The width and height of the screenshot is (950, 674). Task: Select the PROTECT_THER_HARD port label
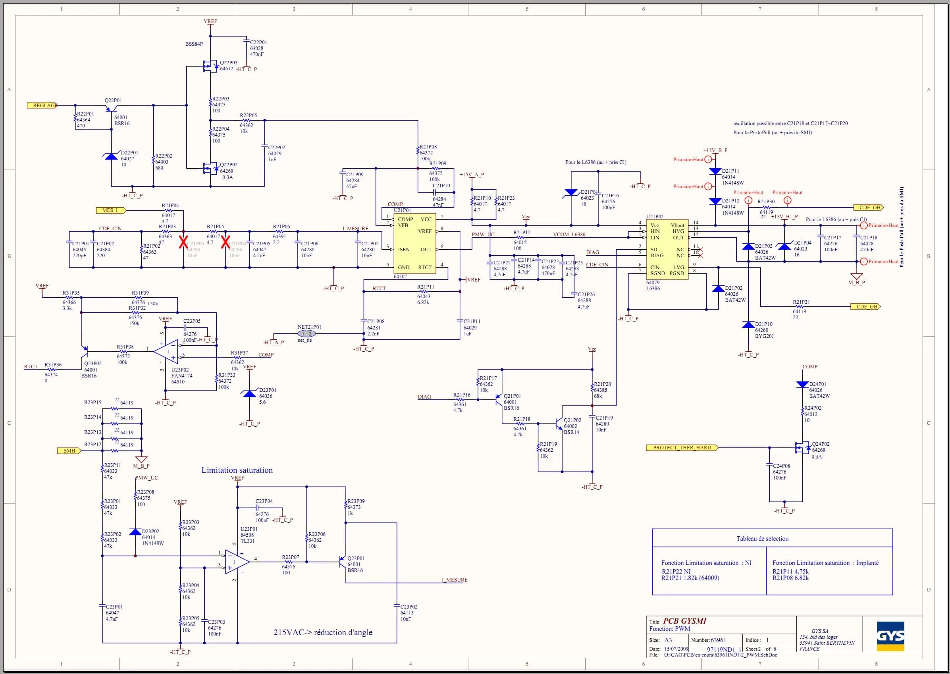click(x=682, y=448)
